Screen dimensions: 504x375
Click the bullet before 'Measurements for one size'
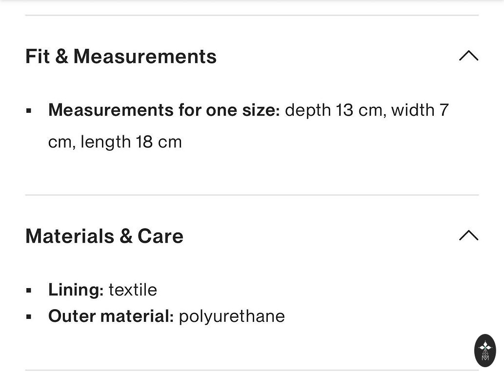[x=29, y=111]
